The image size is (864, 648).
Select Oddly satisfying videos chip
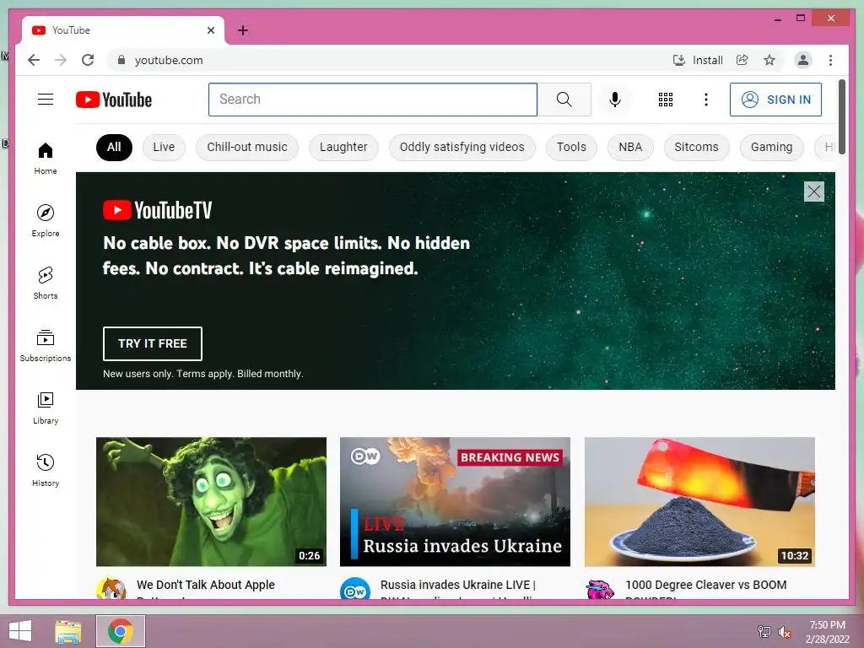462,147
